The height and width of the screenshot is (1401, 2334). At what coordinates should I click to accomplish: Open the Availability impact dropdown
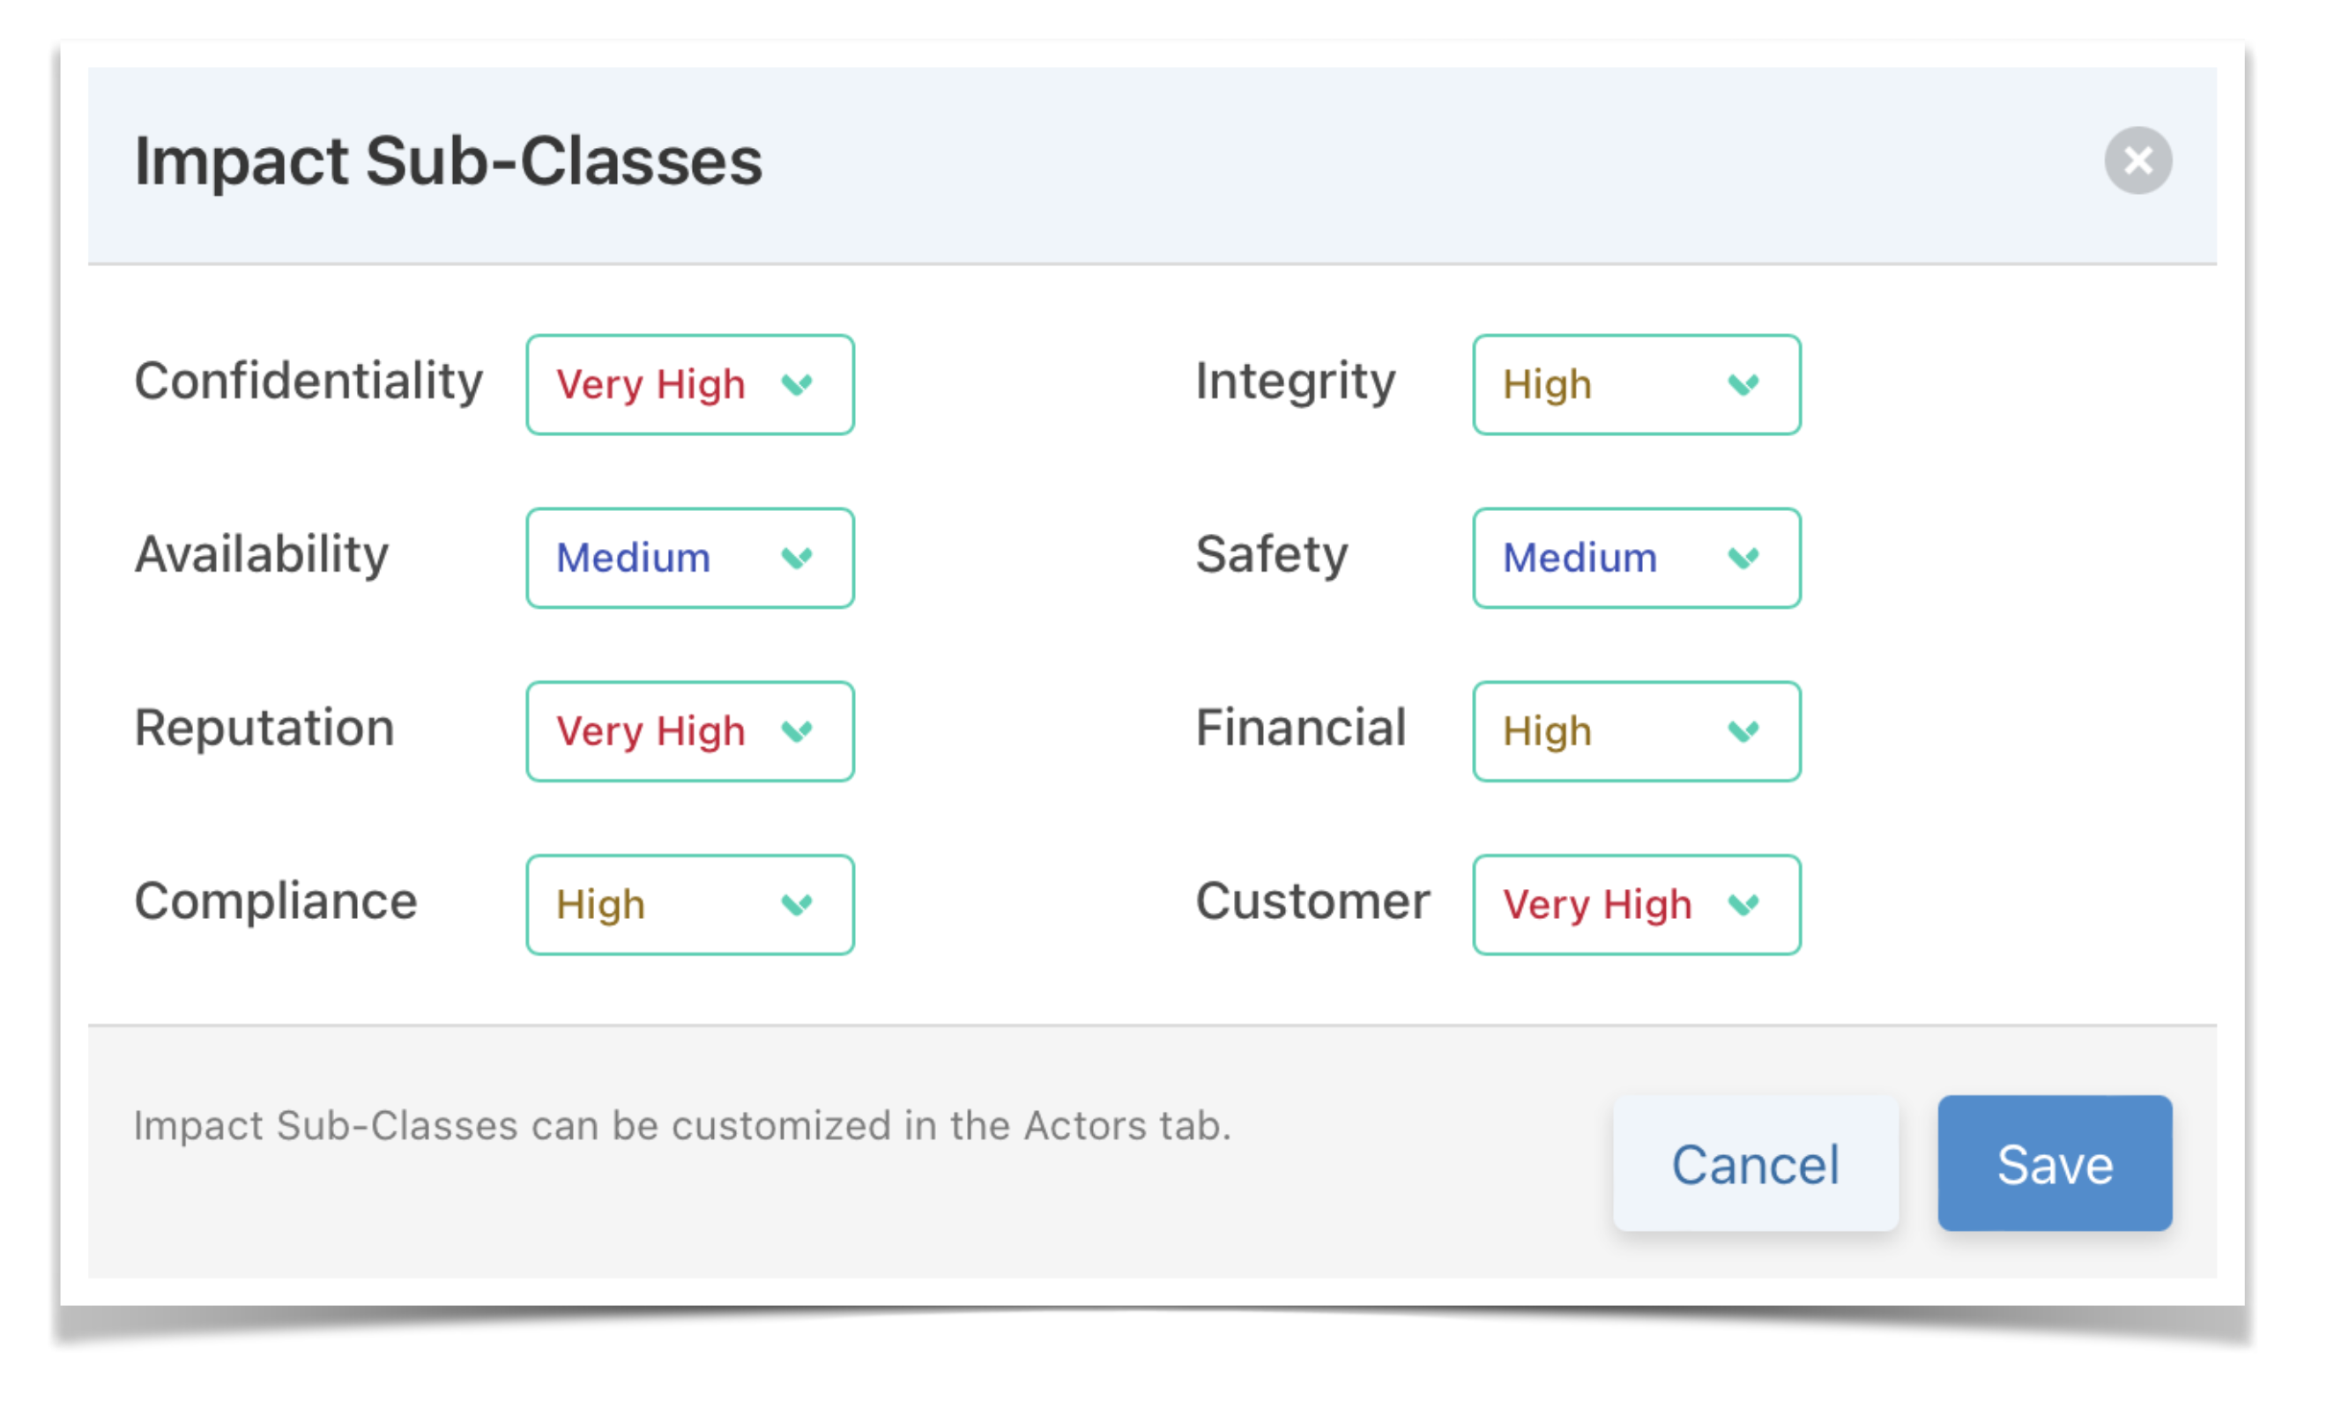689,558
